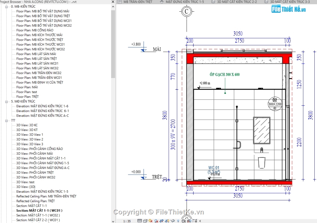Open 3D View: {3D}
Image resolution: width=317 pixels, height=223 pixels.
point(26,187)
